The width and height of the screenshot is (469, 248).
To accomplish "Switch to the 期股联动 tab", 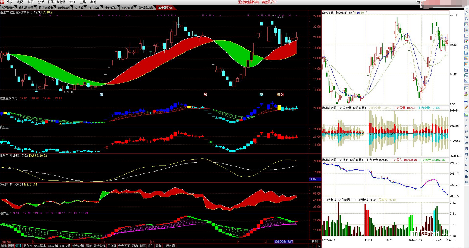I will 128,8.
